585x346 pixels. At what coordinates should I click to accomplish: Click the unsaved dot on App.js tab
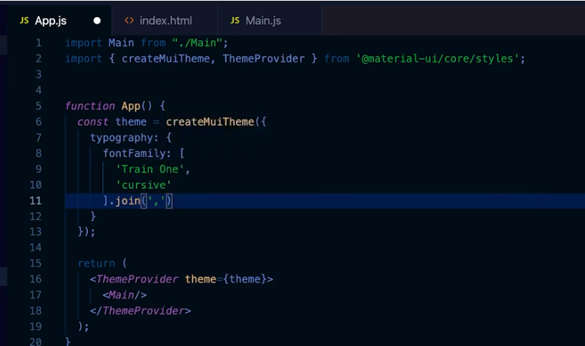97,21
